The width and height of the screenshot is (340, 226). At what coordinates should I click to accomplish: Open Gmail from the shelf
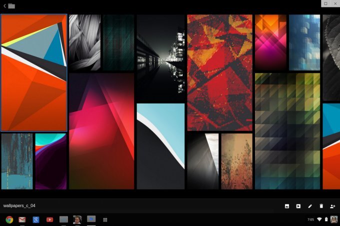click(22, 219)
